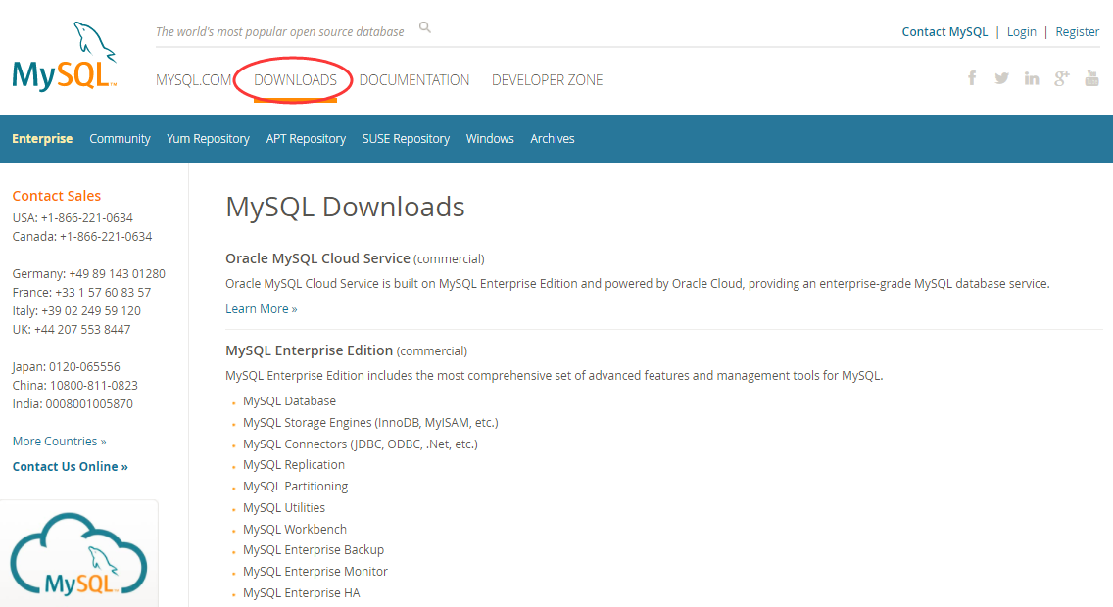Select the MySQL Storage Engines list item
This screenshot has width=1113, height=607.
tap(370, 423)
